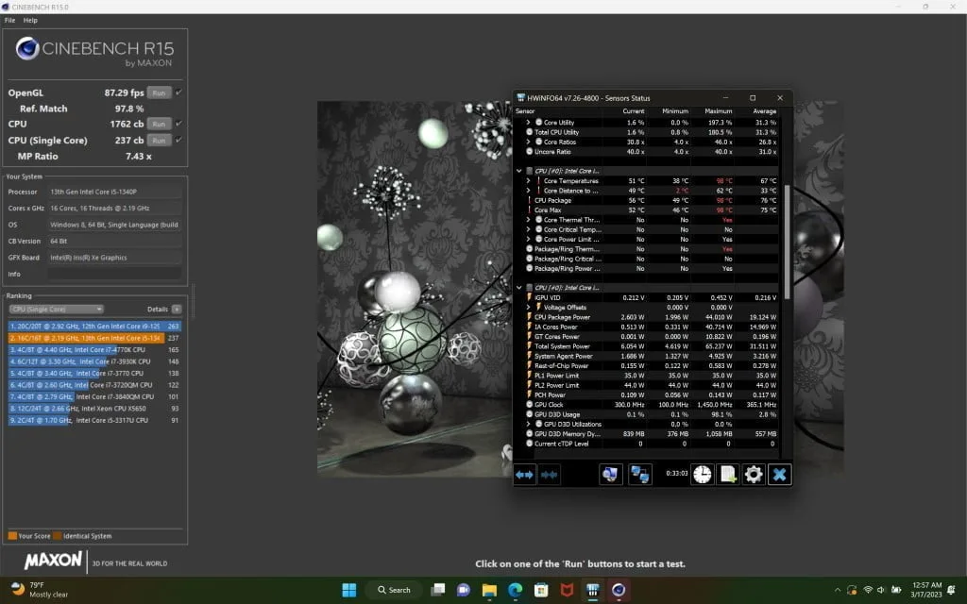The height and width of the screenshot is (604, 967).
Task: Run the CPU (Single Core) benchmark
Action: pos(159,140)
